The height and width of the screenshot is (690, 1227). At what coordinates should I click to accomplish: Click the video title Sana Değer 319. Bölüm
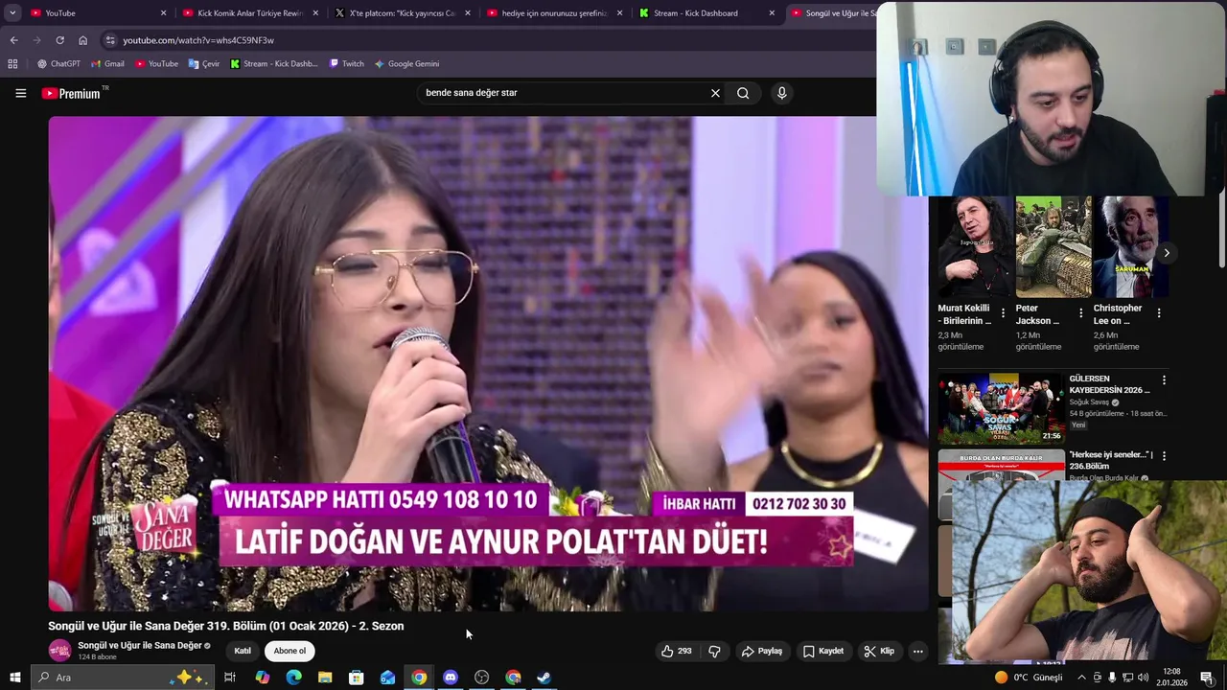pos(226,626)
